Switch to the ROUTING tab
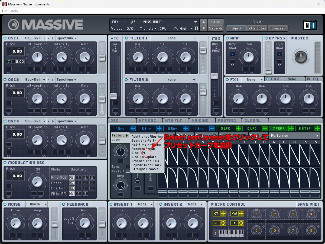 pyautogui.click(x=228, y=121)
